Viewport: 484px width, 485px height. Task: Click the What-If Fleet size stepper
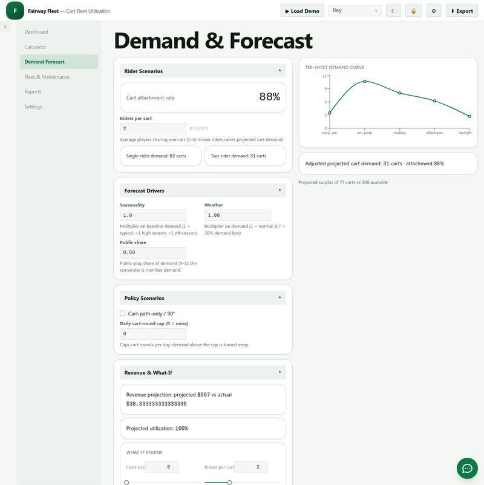162,467
